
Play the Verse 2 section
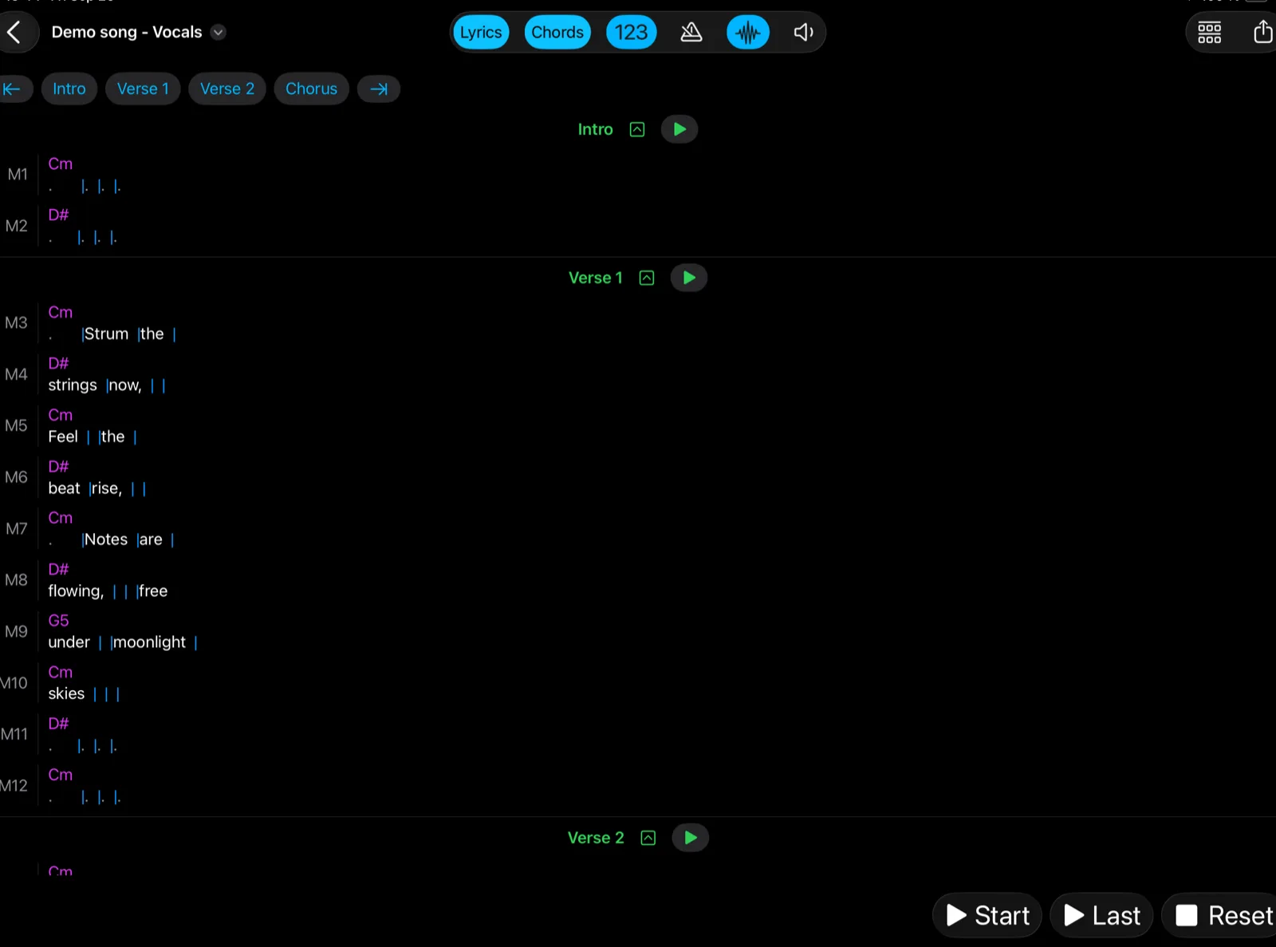[691, 838]
